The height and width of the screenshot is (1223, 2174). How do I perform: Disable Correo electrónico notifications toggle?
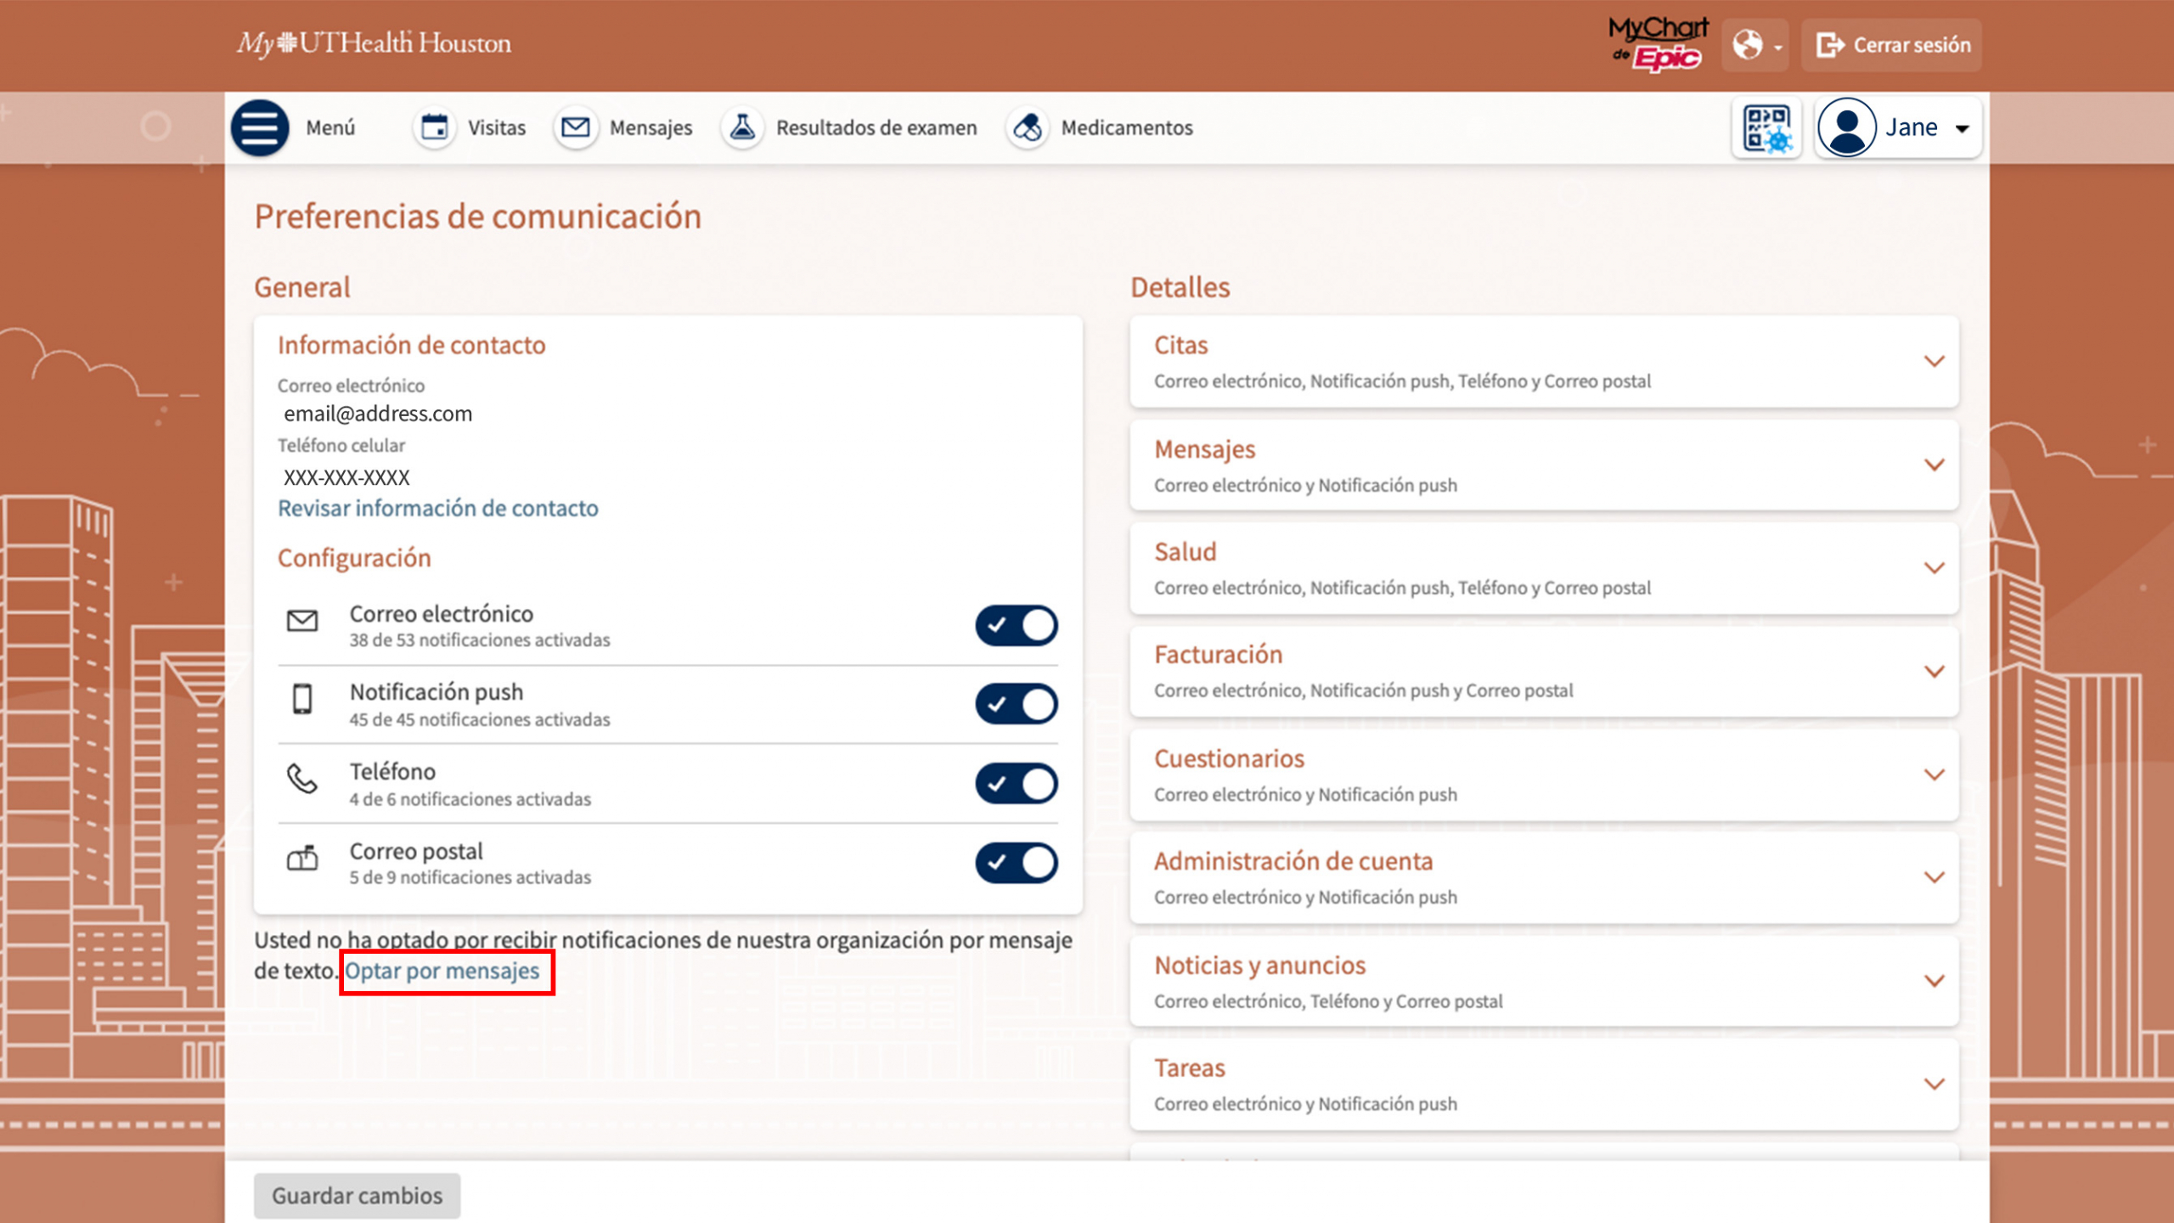pyautogui.click(x=1016, y=626)
